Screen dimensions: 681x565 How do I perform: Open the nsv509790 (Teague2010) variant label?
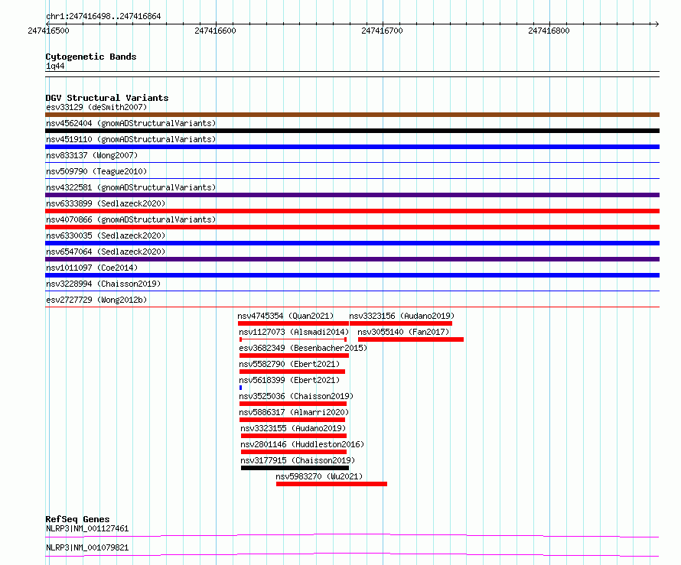click(x=96, y=171)
